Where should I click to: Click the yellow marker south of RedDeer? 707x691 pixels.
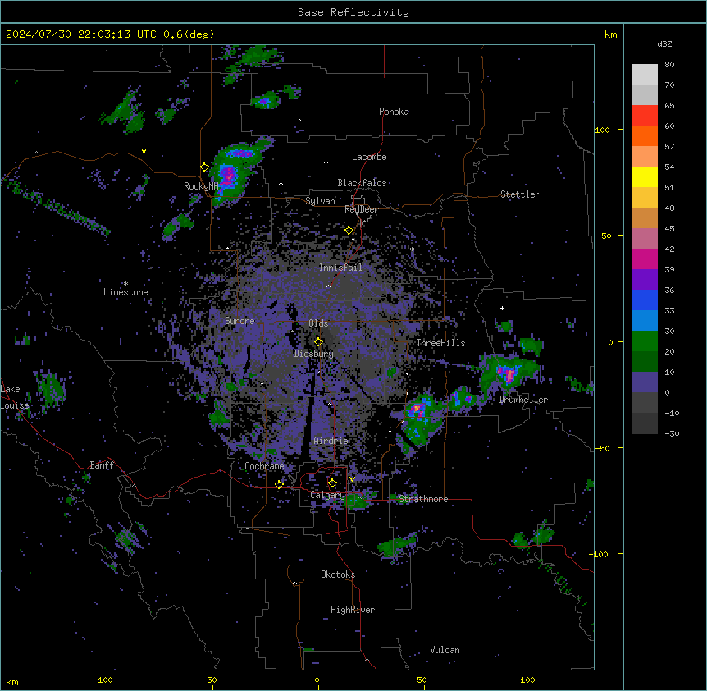(349, 231)
